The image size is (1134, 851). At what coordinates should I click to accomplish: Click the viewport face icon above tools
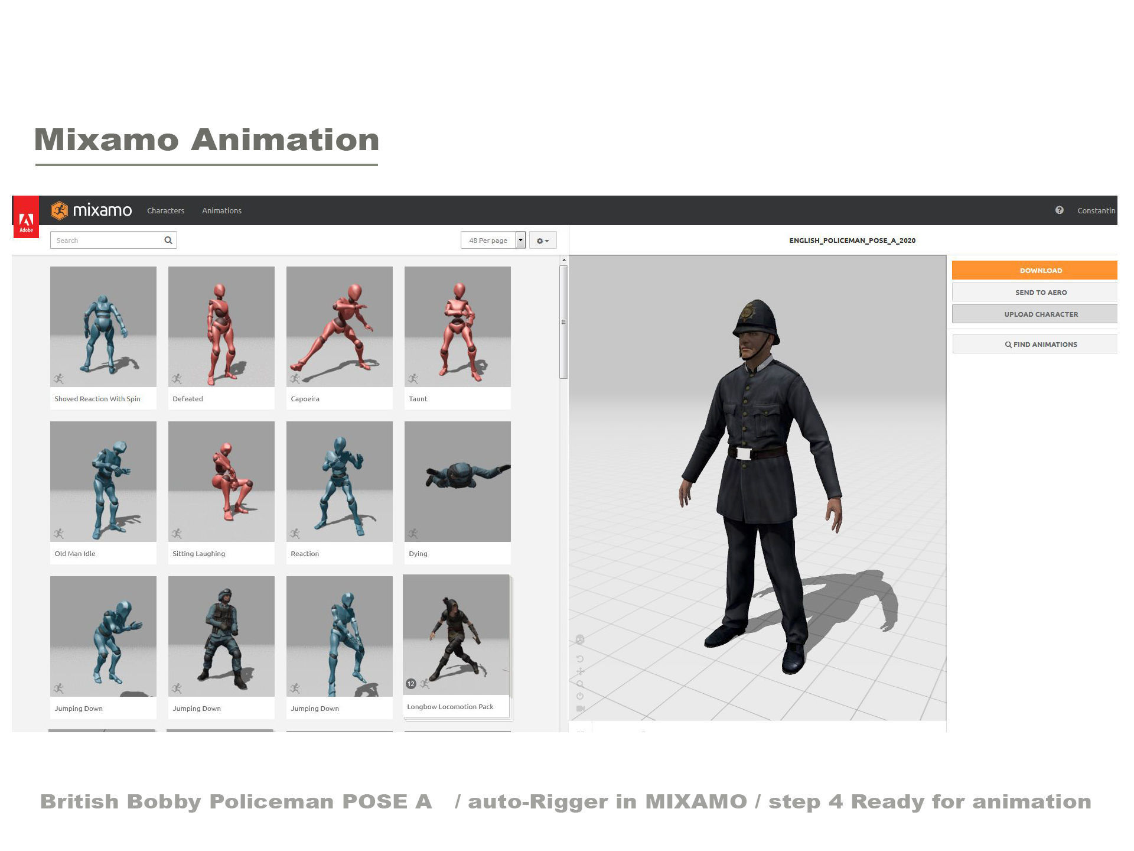tap(580, 639)
